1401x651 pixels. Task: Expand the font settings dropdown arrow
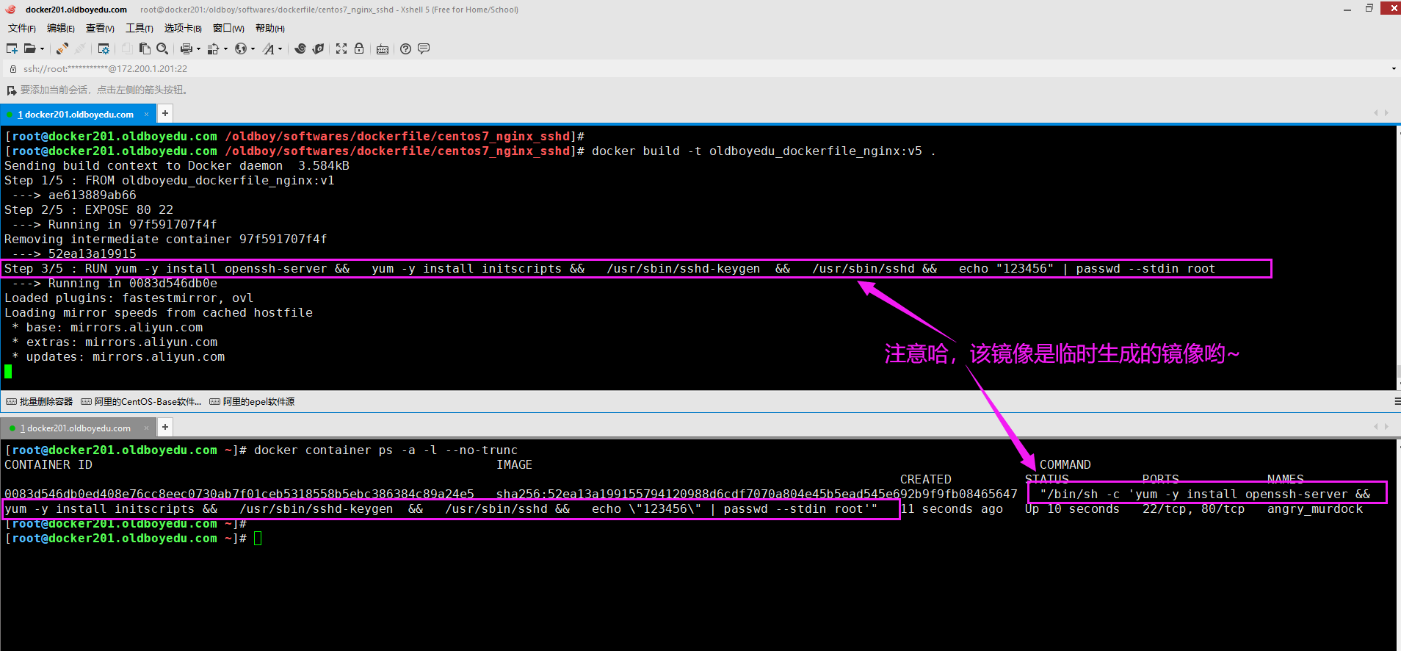pyautogui.click(x=280, y=49)
